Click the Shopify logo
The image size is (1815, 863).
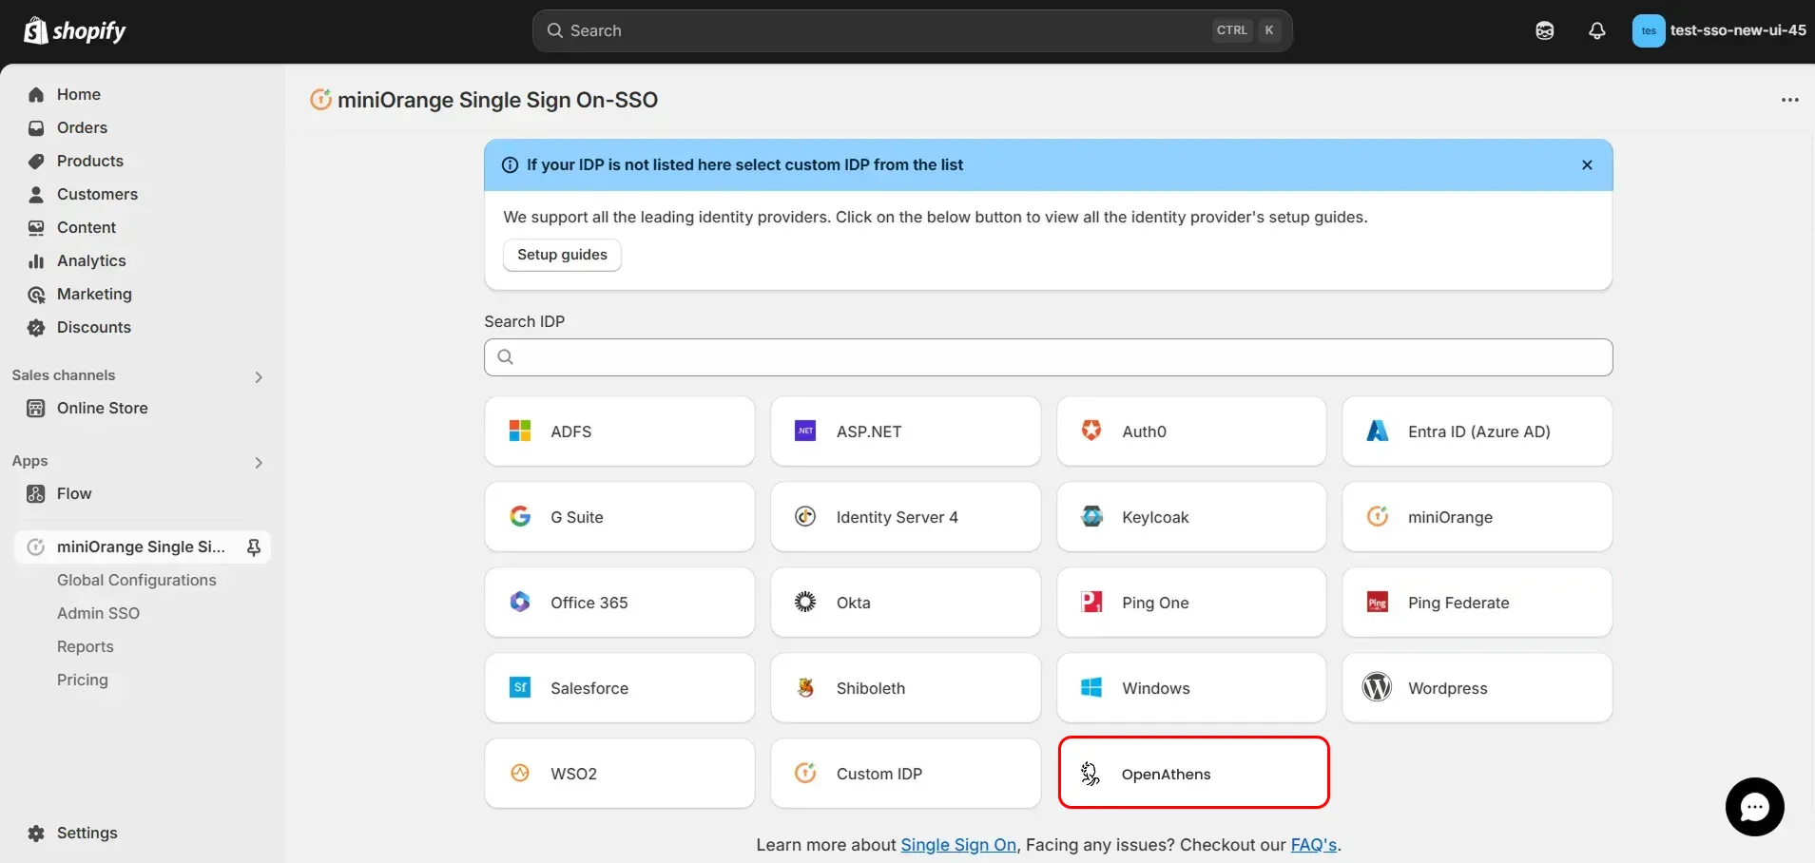[x=74, y=30]
